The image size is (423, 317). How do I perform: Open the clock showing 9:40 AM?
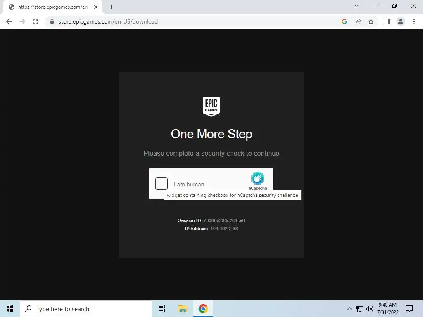tap(387, 309)
